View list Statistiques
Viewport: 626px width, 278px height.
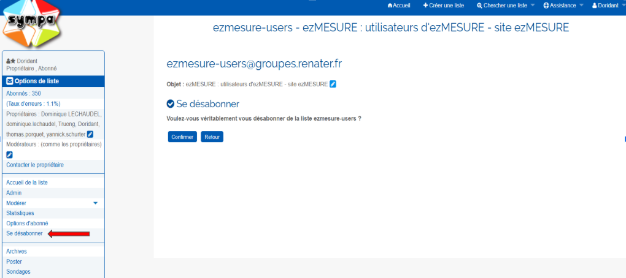point(20,213)
